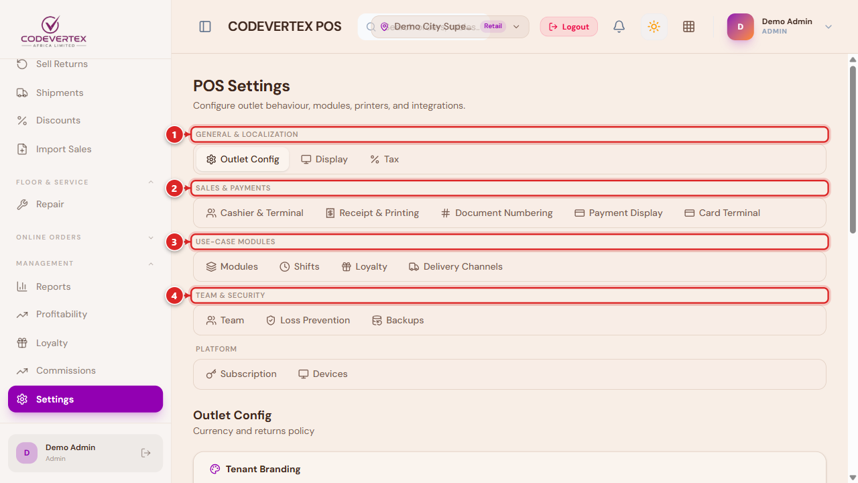Select the Outlet Config tab
Viewport: 858px width, 483px height.
[243, 160]
